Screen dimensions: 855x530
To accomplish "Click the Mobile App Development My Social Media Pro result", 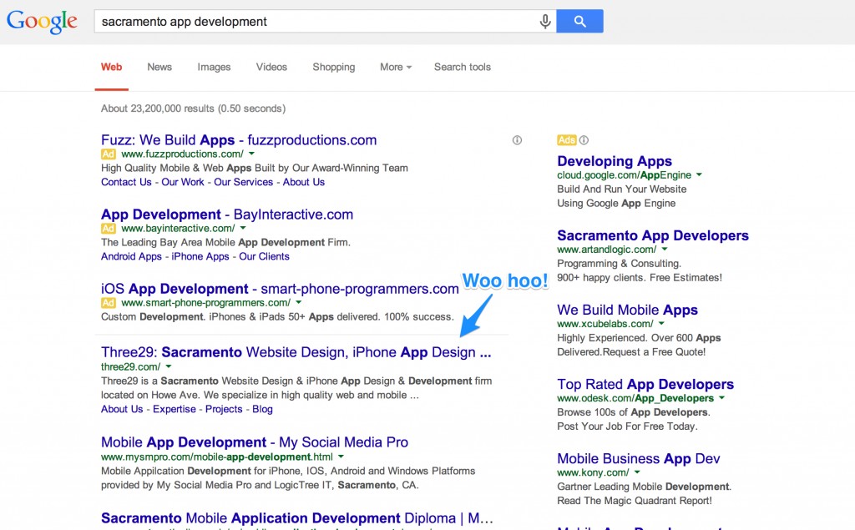I will coord(254,442).
